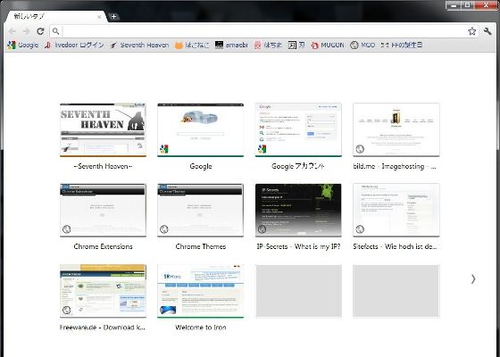Open the bild.me Imagehosting thumbnail
Screen dimensions: 500x357
pyautogui.click(x=396, y=129)
